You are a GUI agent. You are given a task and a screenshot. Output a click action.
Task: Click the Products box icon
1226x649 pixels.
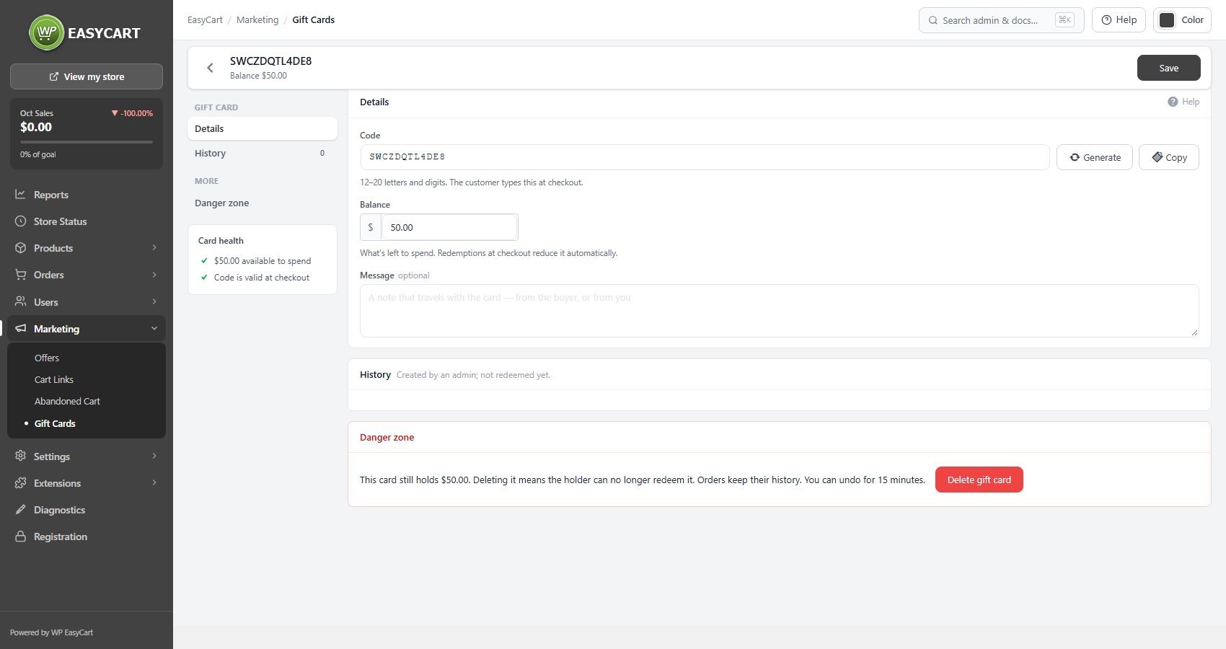[20, 248]
